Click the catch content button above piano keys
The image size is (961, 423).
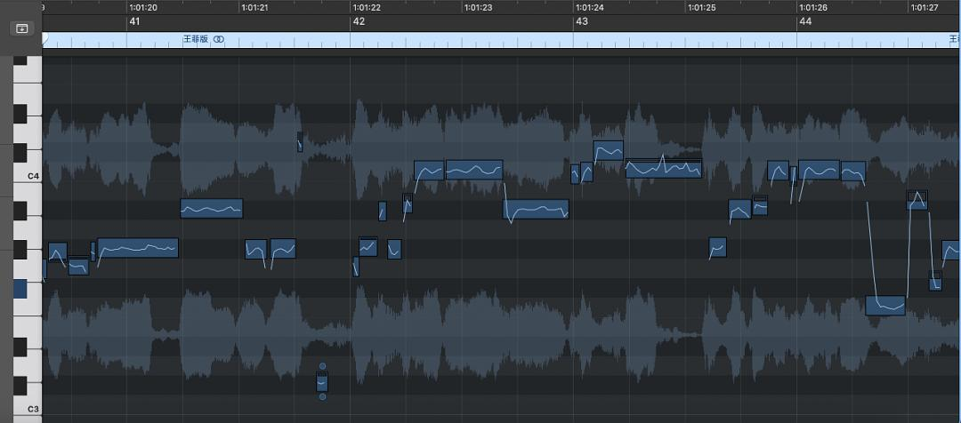coord(21,28)
